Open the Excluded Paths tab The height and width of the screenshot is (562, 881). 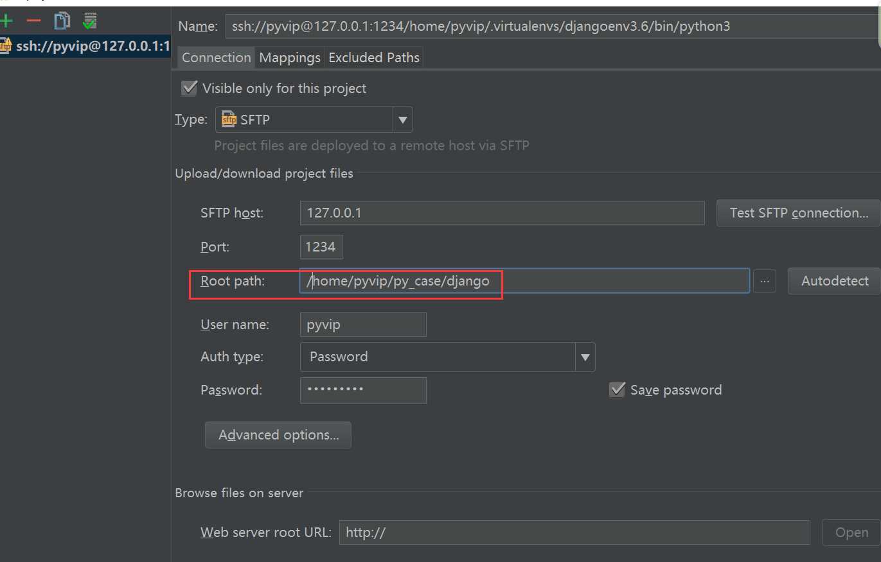(374, 58)
